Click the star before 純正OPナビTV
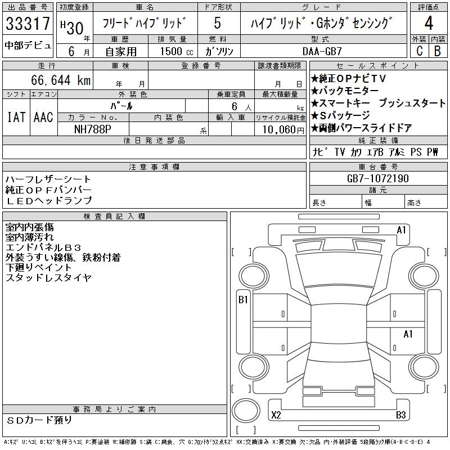The width and height of the screenshot is (450, 450). (314, 78)
